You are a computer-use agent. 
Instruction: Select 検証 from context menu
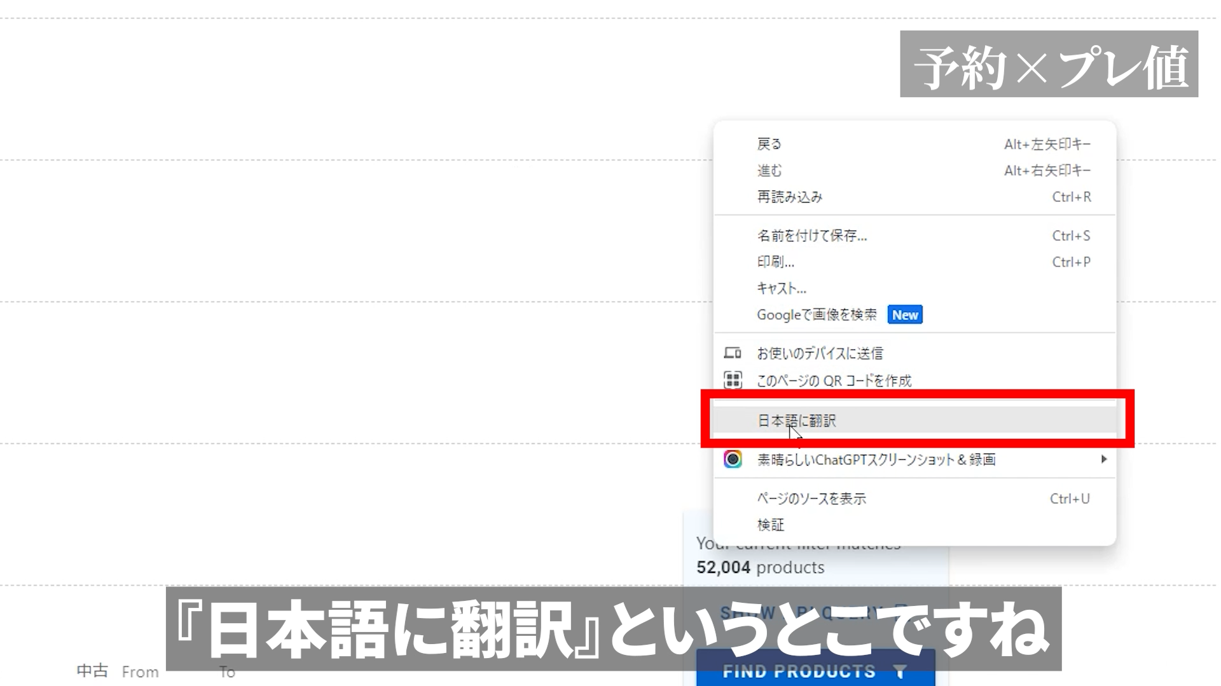click(x=770, y=525)
